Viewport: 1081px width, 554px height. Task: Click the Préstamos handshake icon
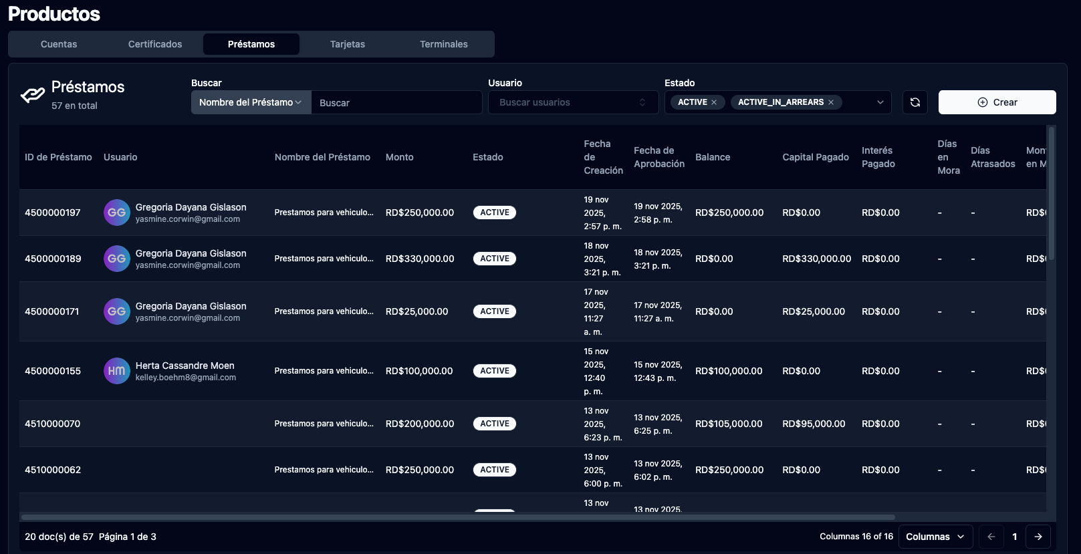(x=33, y=96)
